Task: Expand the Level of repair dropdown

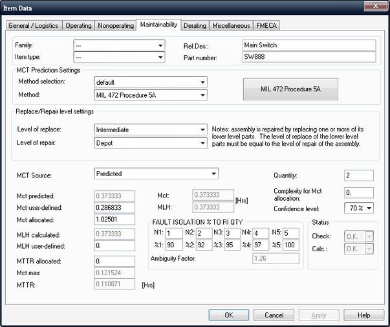Action: (151, 143)
